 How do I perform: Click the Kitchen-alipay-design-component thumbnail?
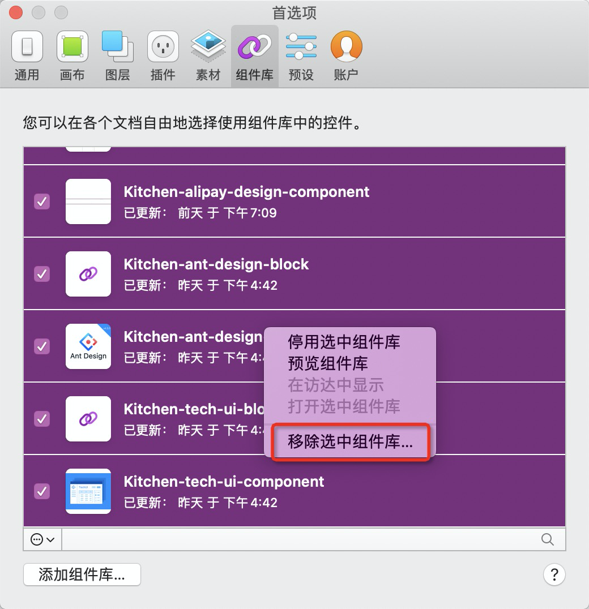[x=88, y=201]
